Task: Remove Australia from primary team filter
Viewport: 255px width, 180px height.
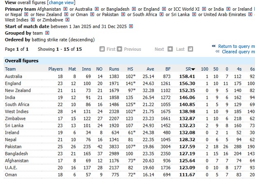Action: click(x=97, y=9)
